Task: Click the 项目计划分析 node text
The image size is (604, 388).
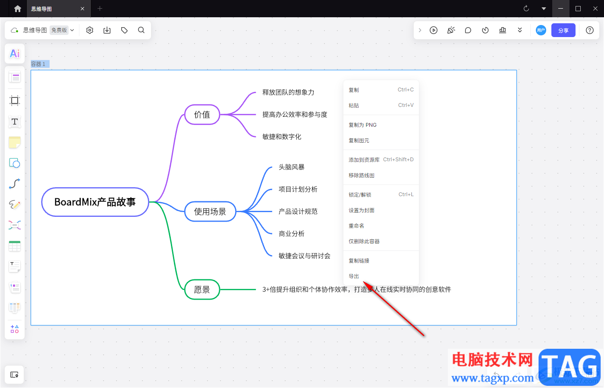Action: pyautogui.click(x=298, y=189)
